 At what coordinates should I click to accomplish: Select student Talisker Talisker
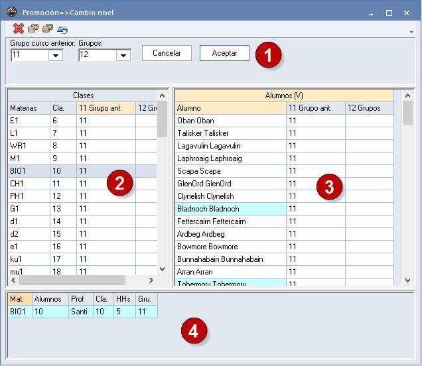[x=231, y=133]
